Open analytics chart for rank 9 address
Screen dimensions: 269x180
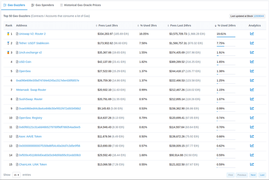252,108
